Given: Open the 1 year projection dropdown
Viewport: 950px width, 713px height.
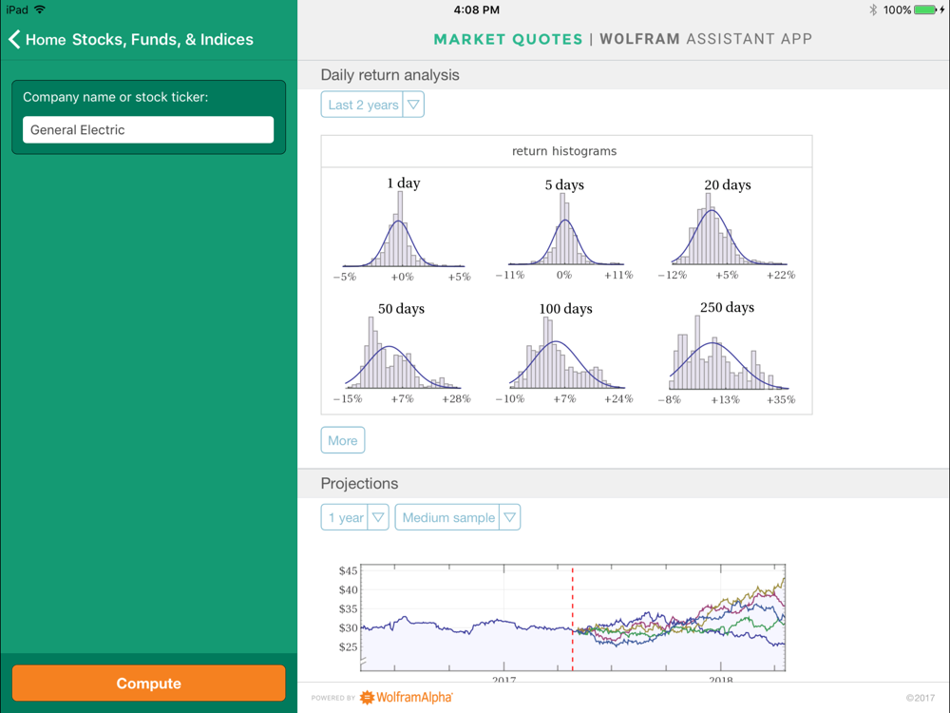Looking at the screenshot, I should click(x=354, y=518).
